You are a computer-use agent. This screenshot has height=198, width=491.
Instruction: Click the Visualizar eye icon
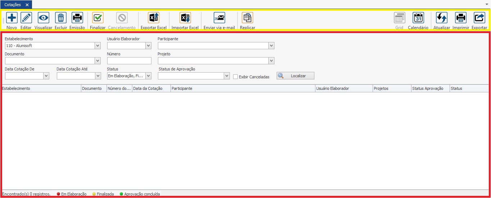click(44, 18)
